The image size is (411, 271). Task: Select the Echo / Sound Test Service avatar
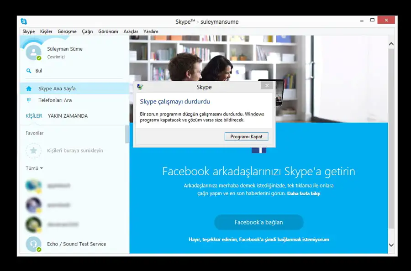[33, 244]
